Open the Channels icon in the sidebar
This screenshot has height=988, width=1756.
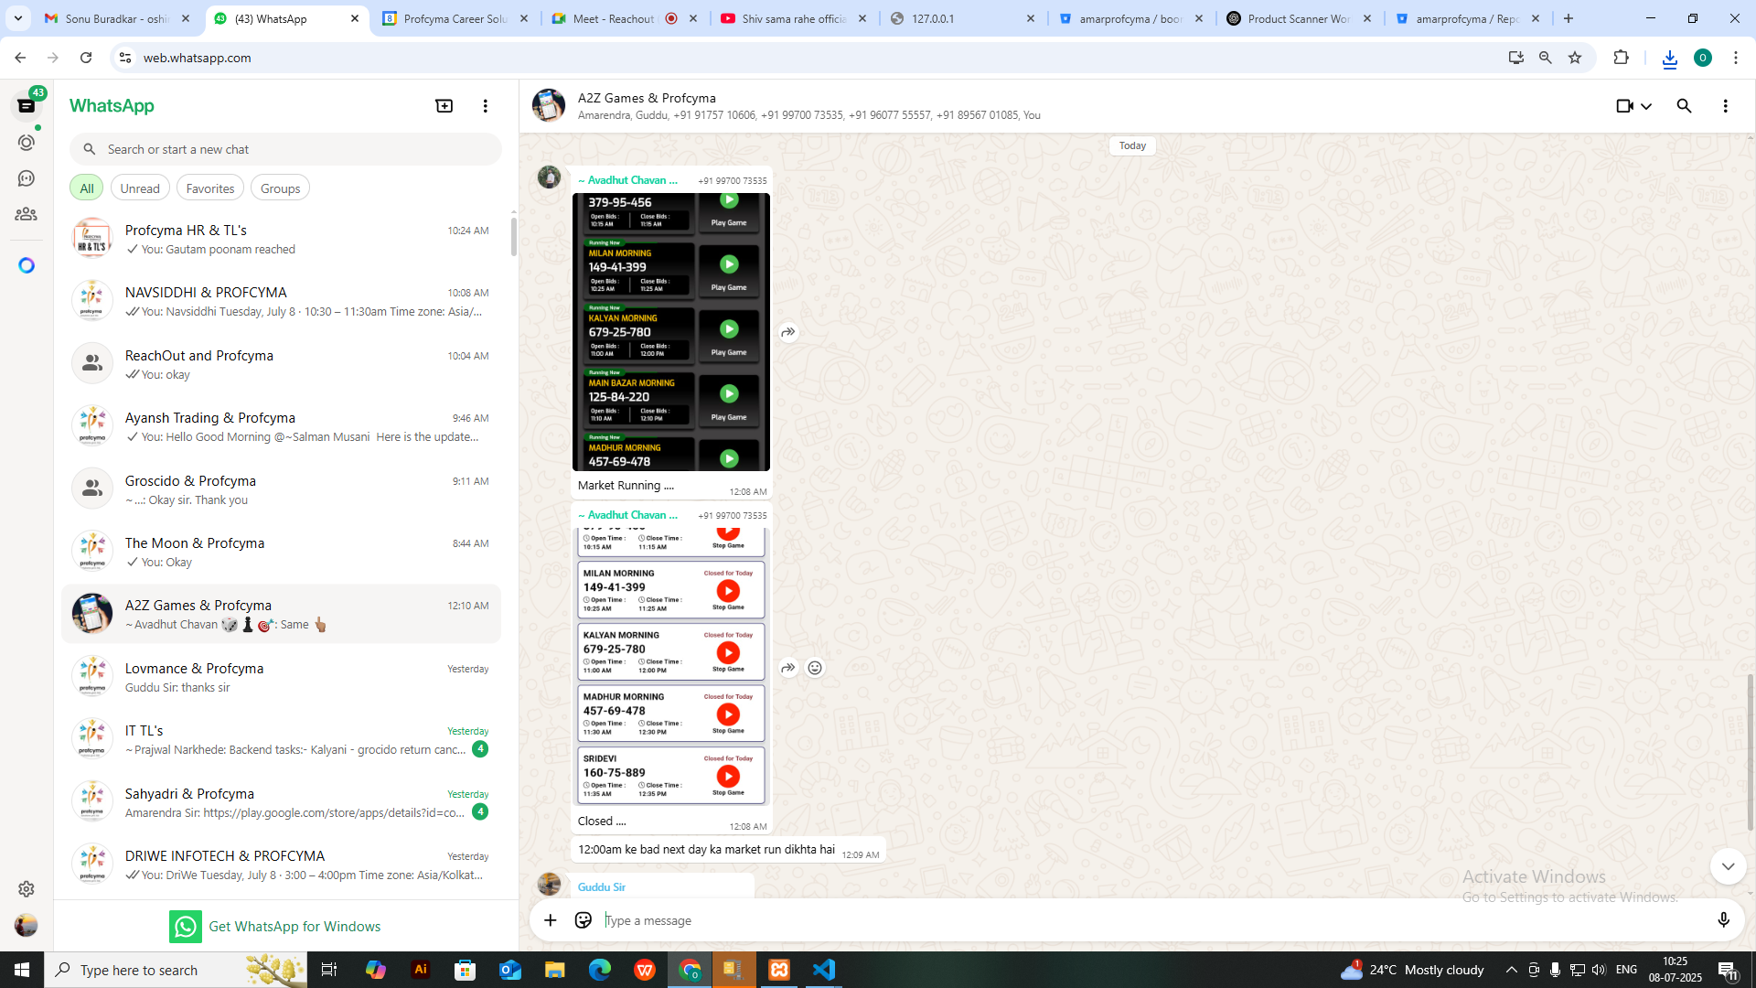click(27, 178)
